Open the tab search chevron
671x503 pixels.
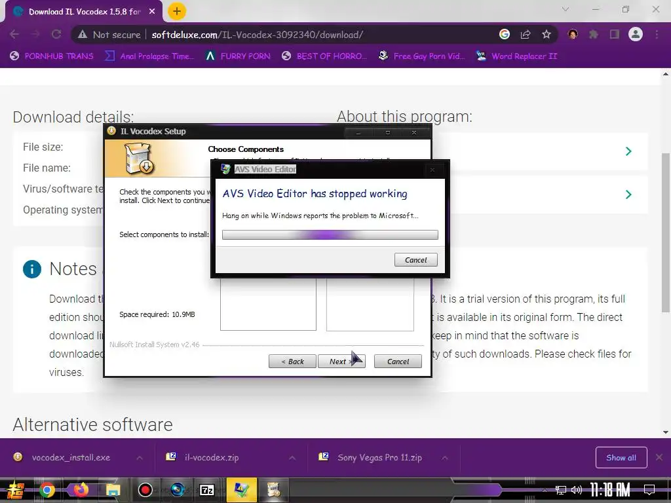point(566,9)
